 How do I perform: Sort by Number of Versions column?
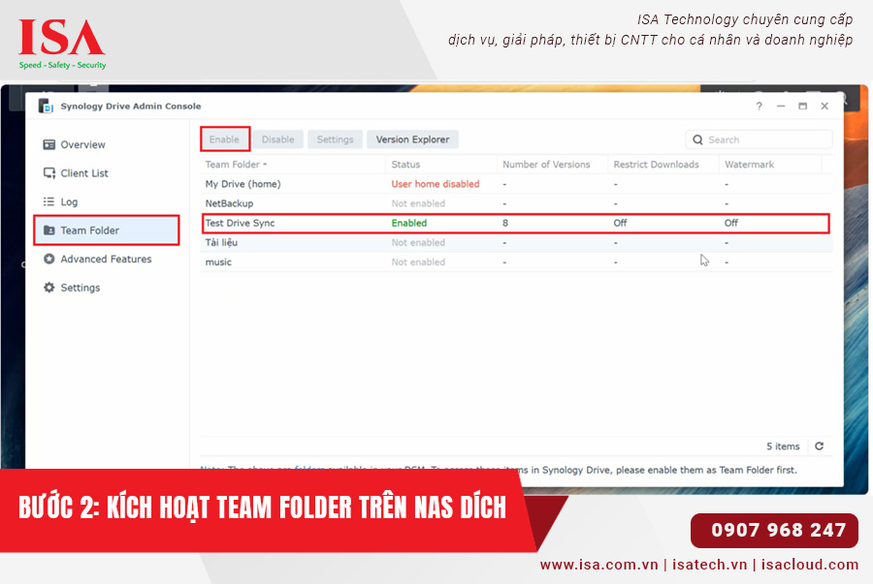552,165
